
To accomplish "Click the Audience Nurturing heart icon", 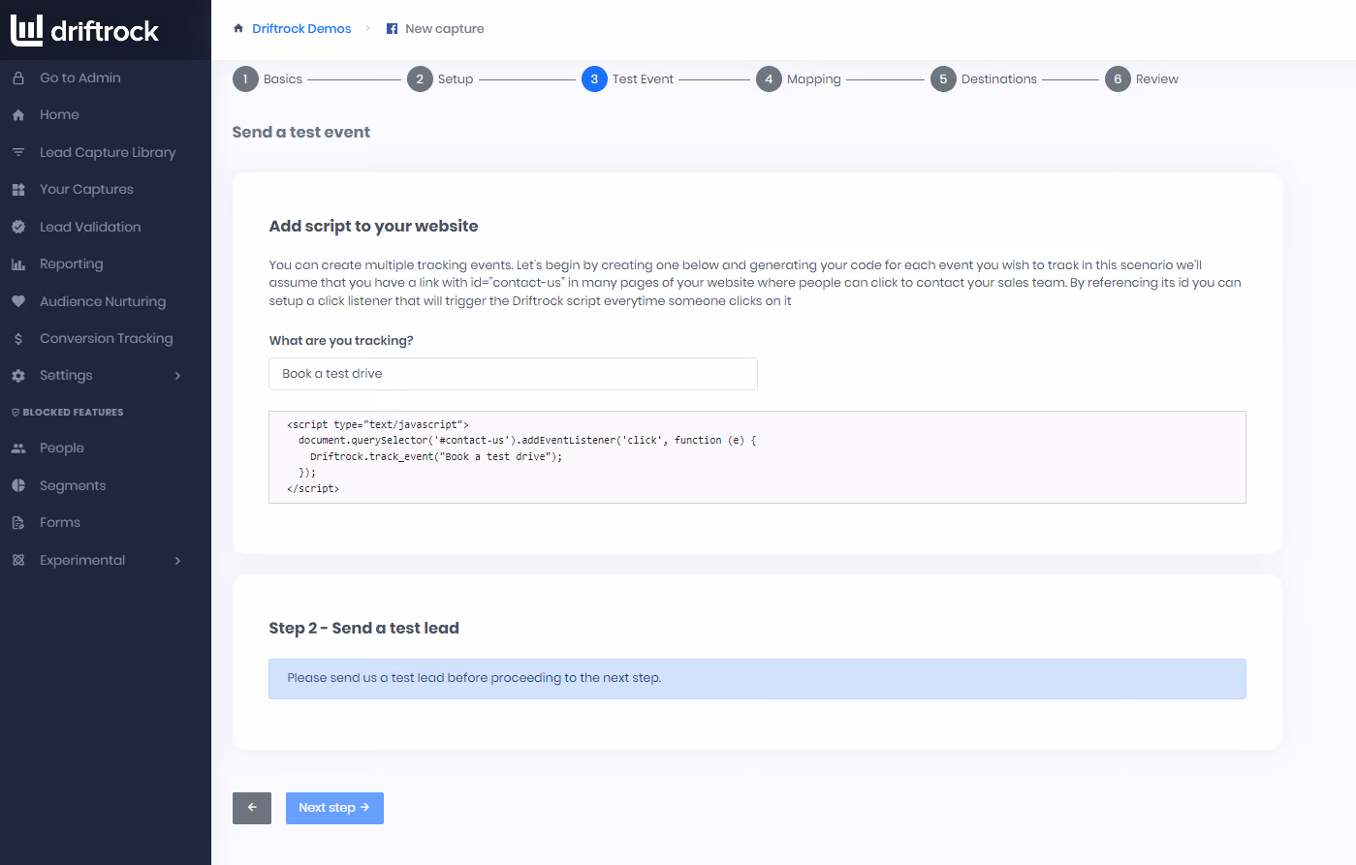I will coord(18,301).
